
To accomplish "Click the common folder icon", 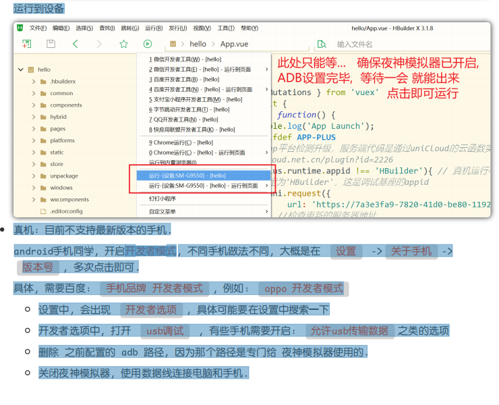I will coord(43,93).
